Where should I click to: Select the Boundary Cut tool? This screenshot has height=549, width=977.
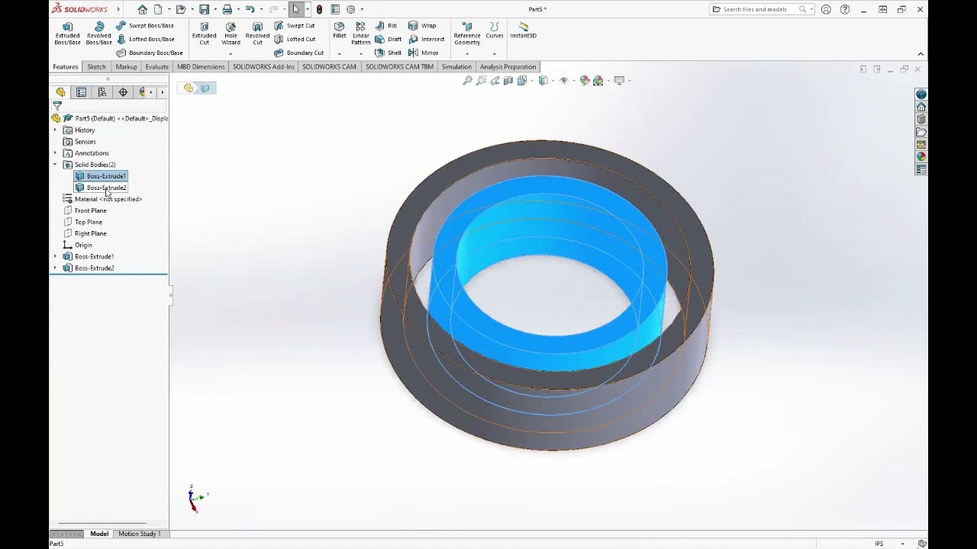[299, 53]
